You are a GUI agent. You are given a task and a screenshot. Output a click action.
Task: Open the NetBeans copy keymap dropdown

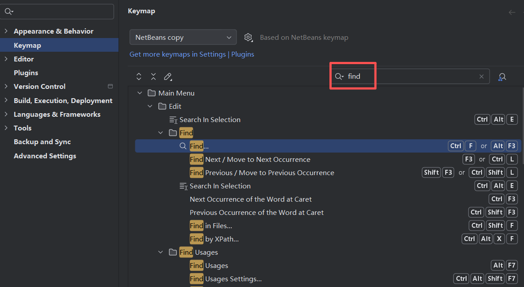[183, 37]
